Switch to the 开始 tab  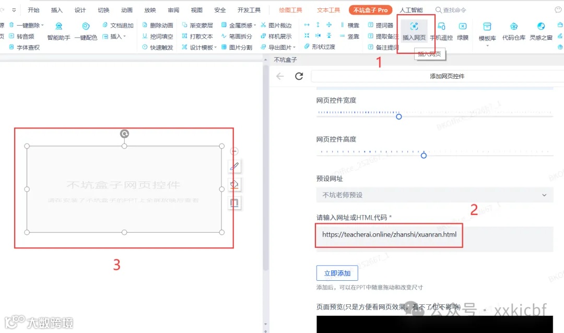click(x=33, y=10)
